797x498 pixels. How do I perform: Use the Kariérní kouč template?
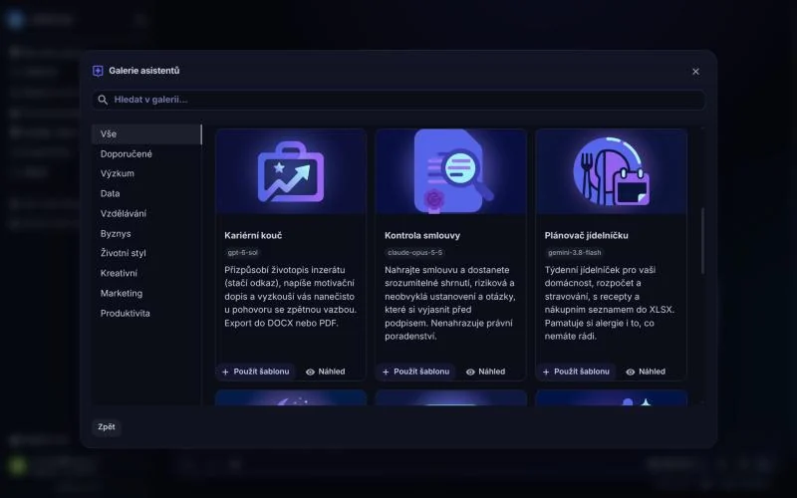(256, 372)
